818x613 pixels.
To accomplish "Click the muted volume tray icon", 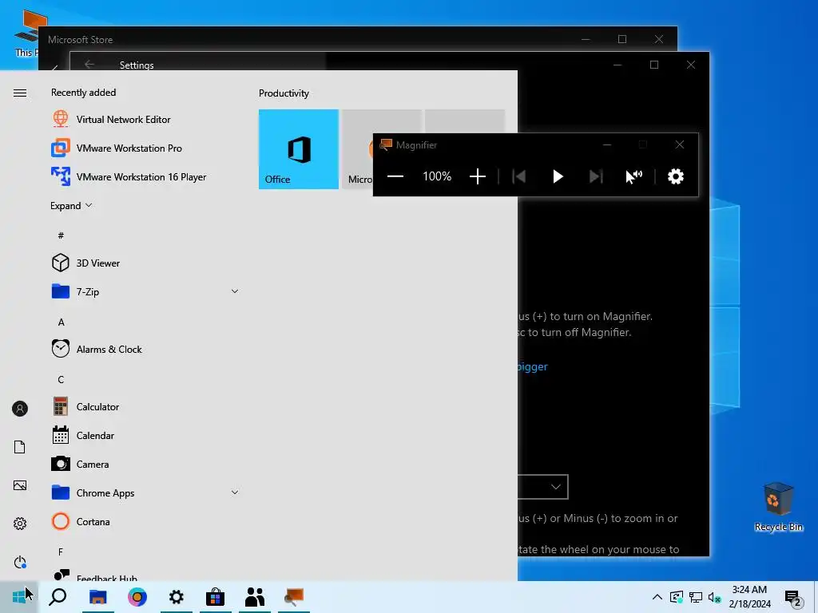I will pos(715,597).
